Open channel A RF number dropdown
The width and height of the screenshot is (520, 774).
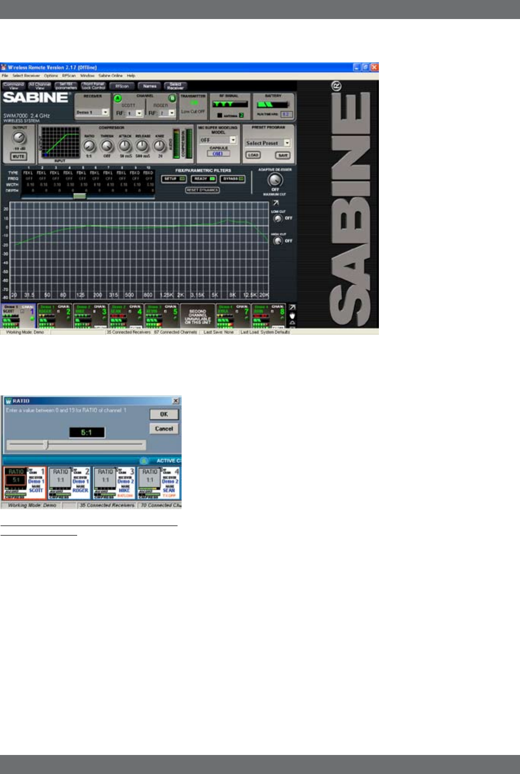coord(134,113)
